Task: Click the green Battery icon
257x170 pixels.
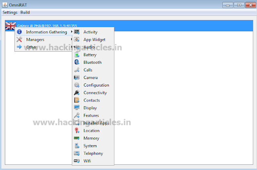Action: click(x=77, y=55)
